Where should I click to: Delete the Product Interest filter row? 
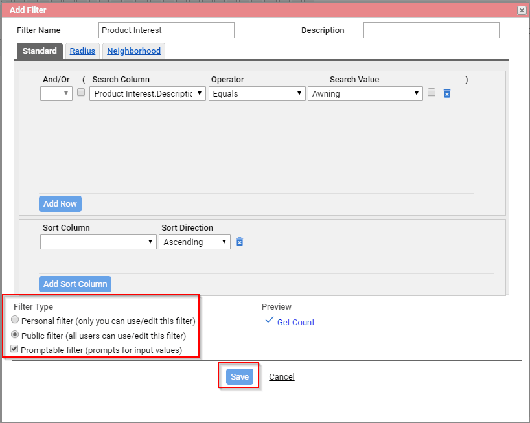[x=447, y=93]
